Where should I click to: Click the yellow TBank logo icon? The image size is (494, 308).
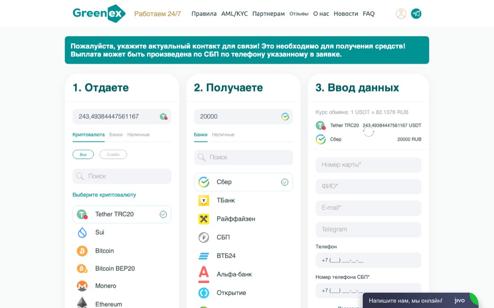pyautogui.click(x=204, y=200)
